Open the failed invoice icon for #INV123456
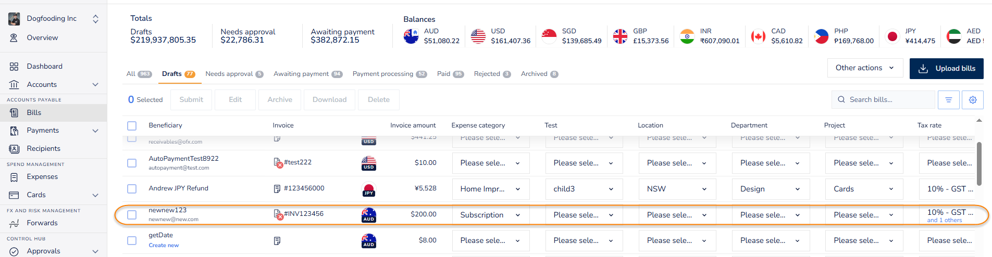 278,214
